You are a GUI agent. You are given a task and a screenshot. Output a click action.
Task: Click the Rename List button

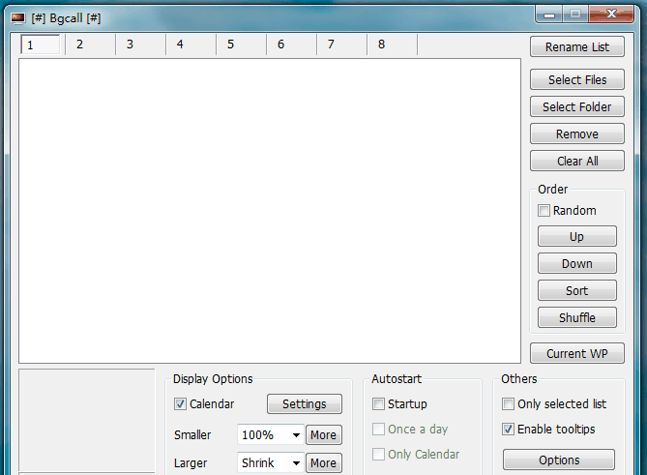pyautogui.click(x=577, y=46)
